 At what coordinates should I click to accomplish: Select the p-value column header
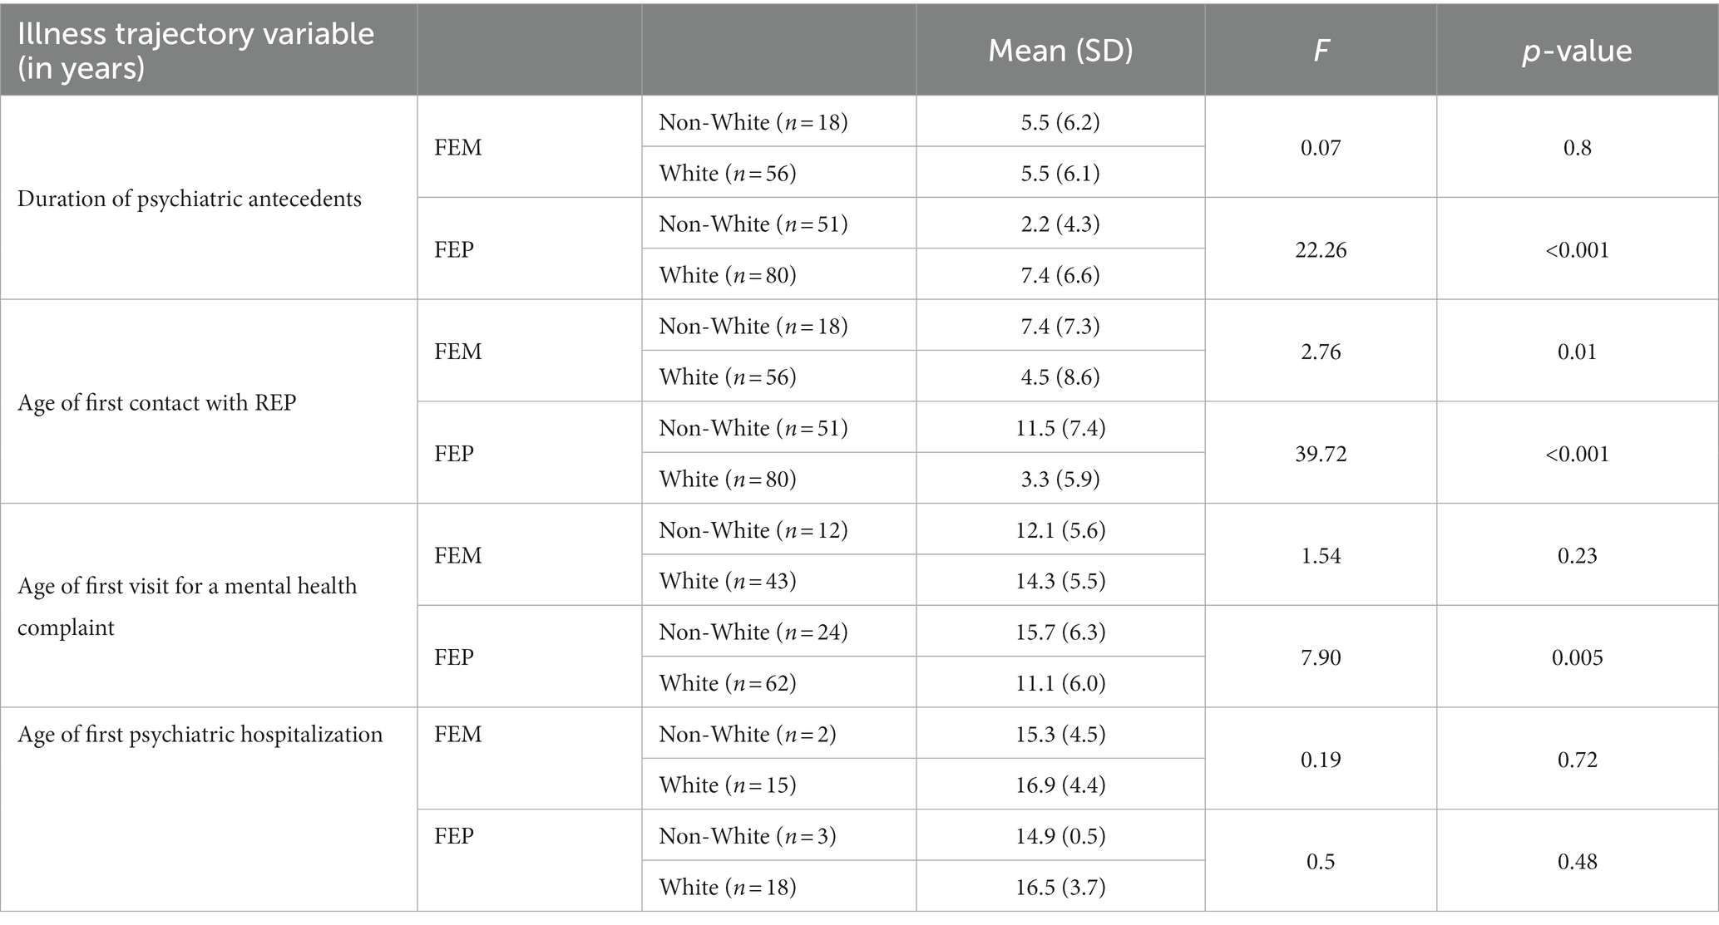pyautogui.click(x=1577, y=51)
